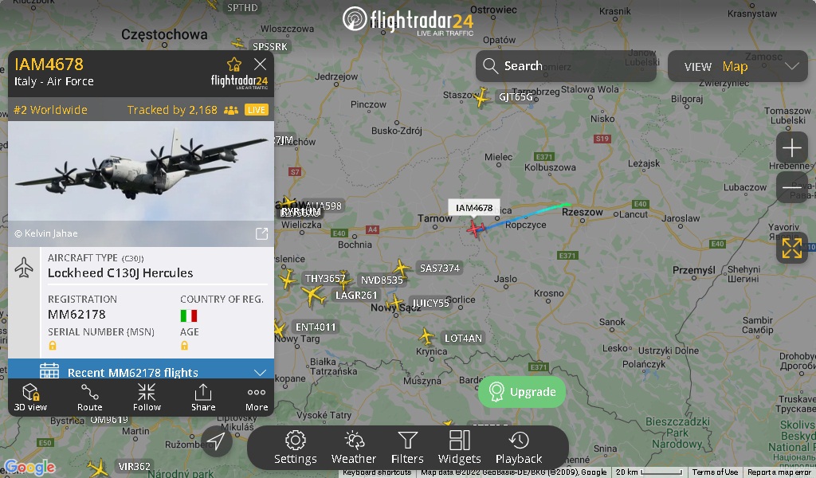Toggle the Weather layer
Viewport: 816px width, 478px height.
pyautogui.click(x=354, y=447)
